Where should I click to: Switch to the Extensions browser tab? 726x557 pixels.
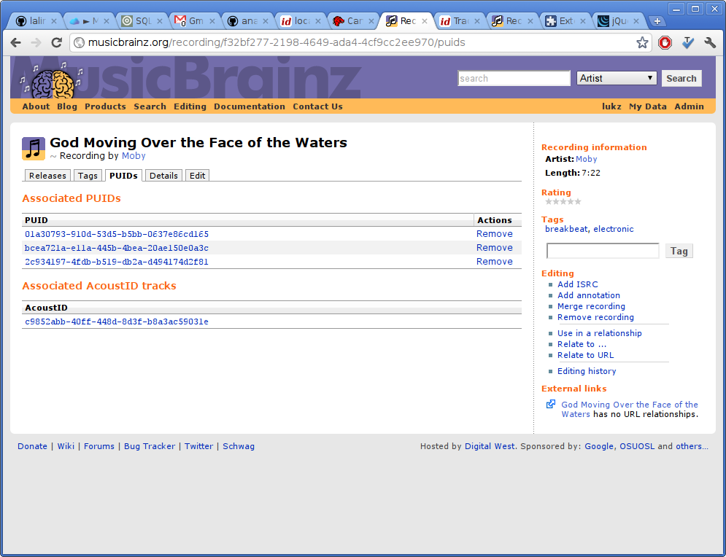565,21
